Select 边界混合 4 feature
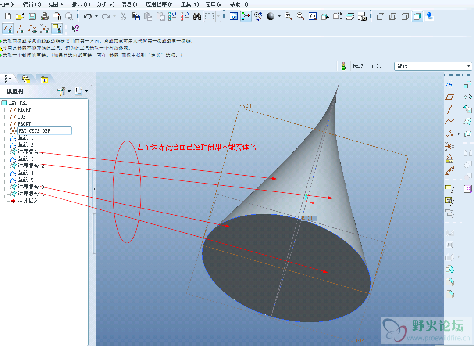Image resolution: width=474 pixels, height=346 pixels. click(31, 194)
